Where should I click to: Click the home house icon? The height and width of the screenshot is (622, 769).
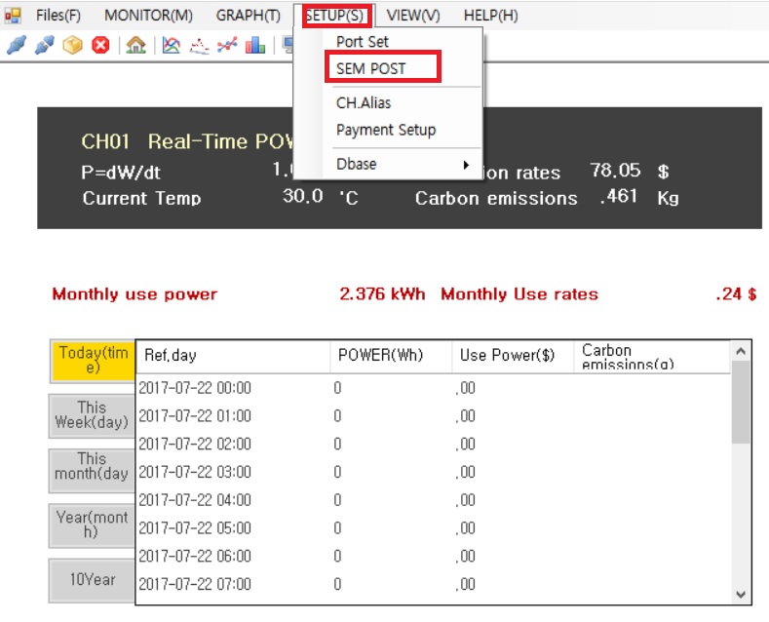pos(135,45)
